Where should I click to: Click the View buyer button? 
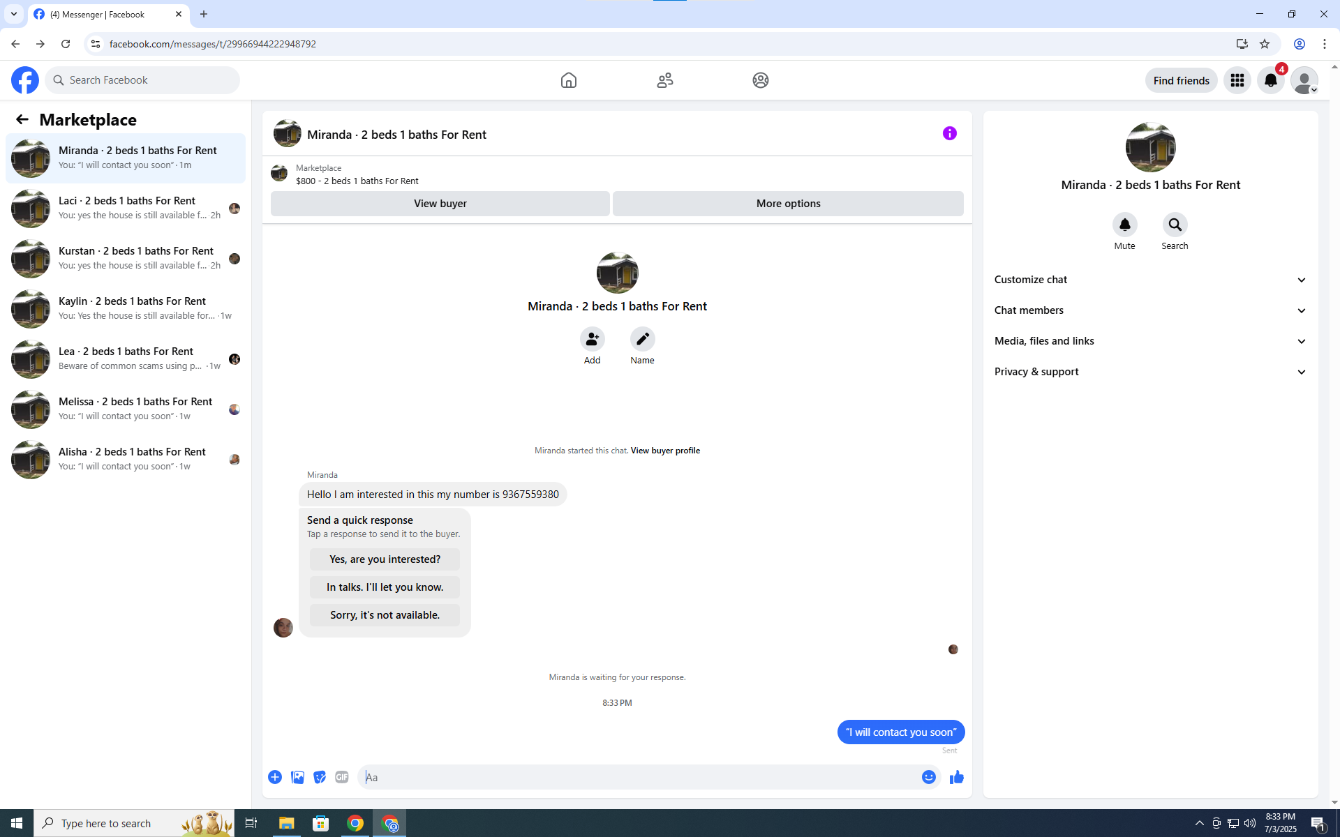[x=440, y=204]
